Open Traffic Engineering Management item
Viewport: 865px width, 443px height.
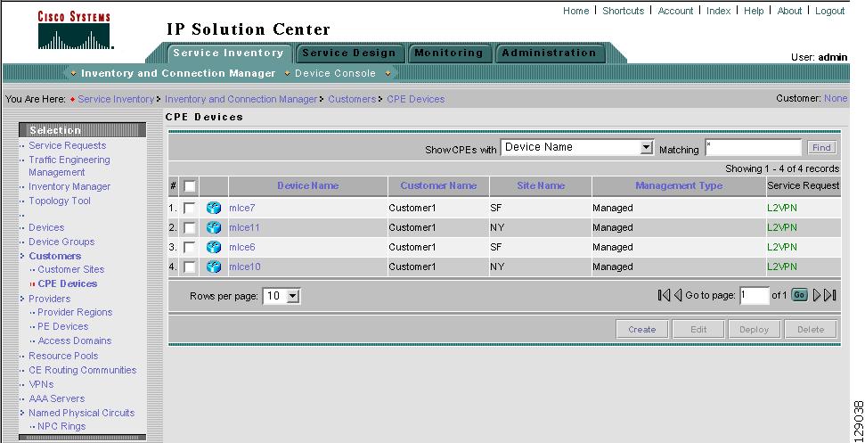69,166
